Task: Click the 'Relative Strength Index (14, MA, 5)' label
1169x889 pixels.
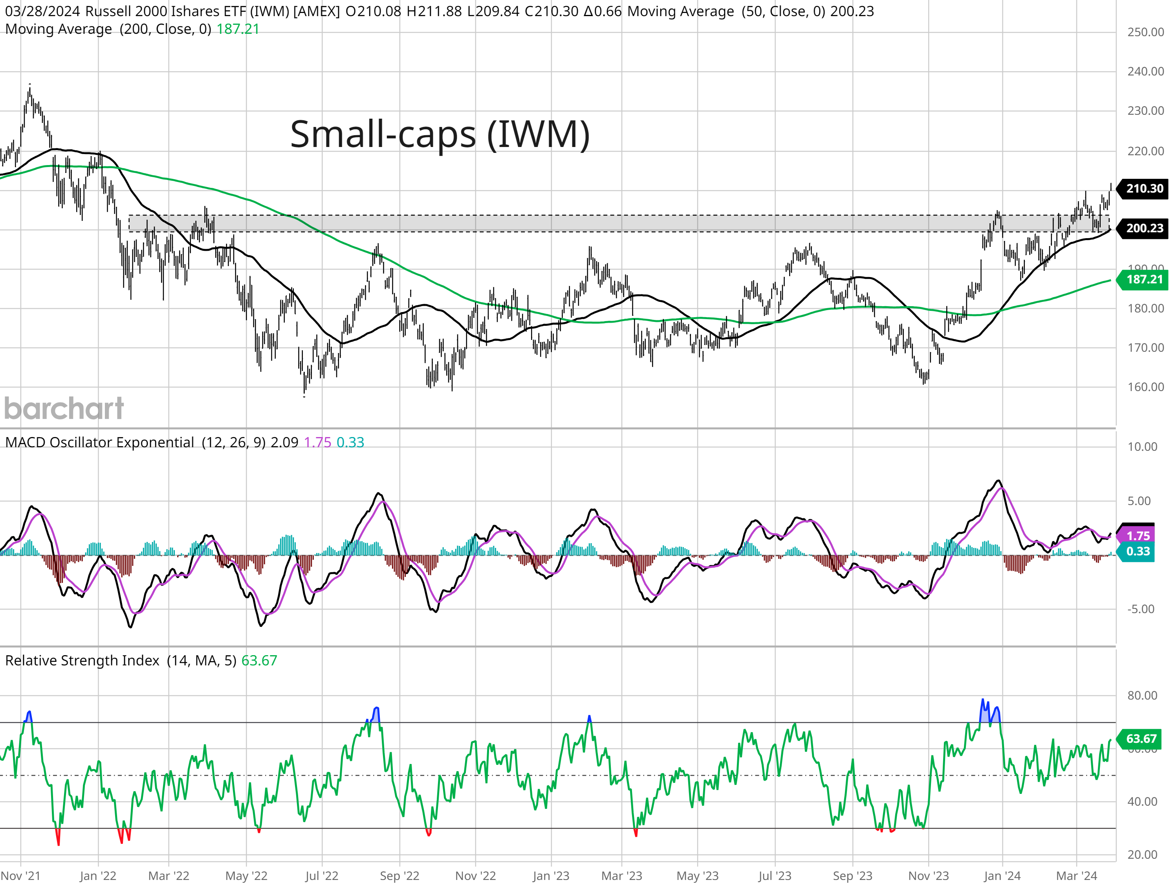Action: (x=121, y=660)
